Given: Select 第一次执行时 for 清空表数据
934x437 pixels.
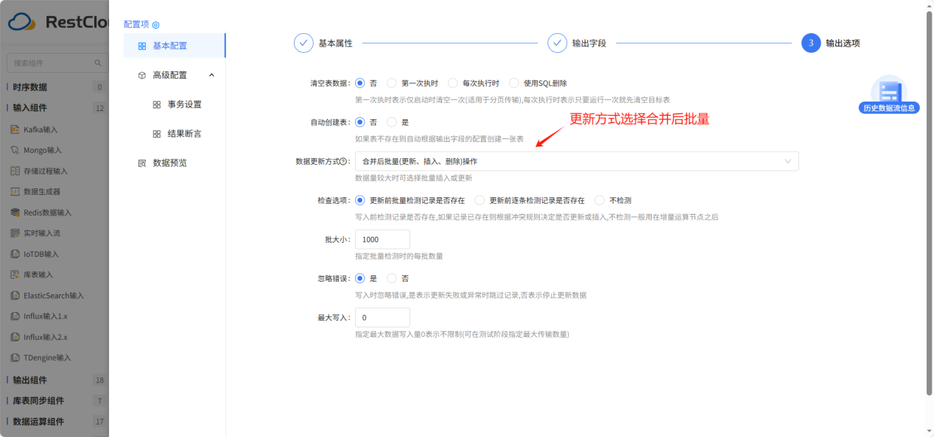Looking at the screenshot, I should (412, 82).
